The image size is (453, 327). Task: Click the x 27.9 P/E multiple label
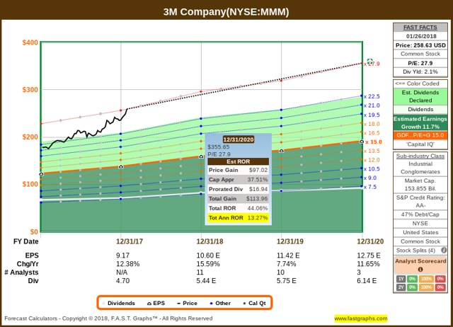tap(372, 64)
